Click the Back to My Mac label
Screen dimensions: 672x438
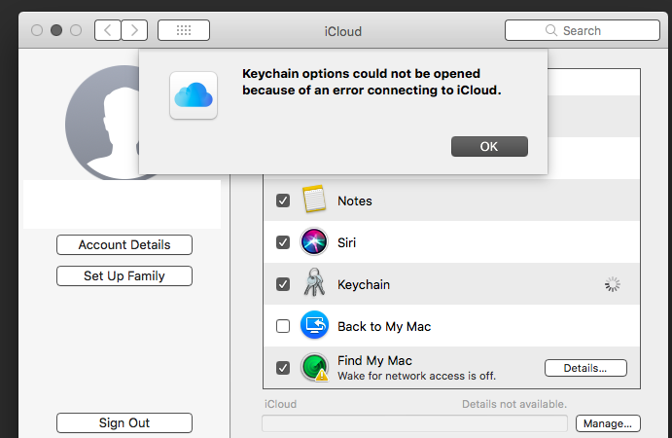coord(384,326)
